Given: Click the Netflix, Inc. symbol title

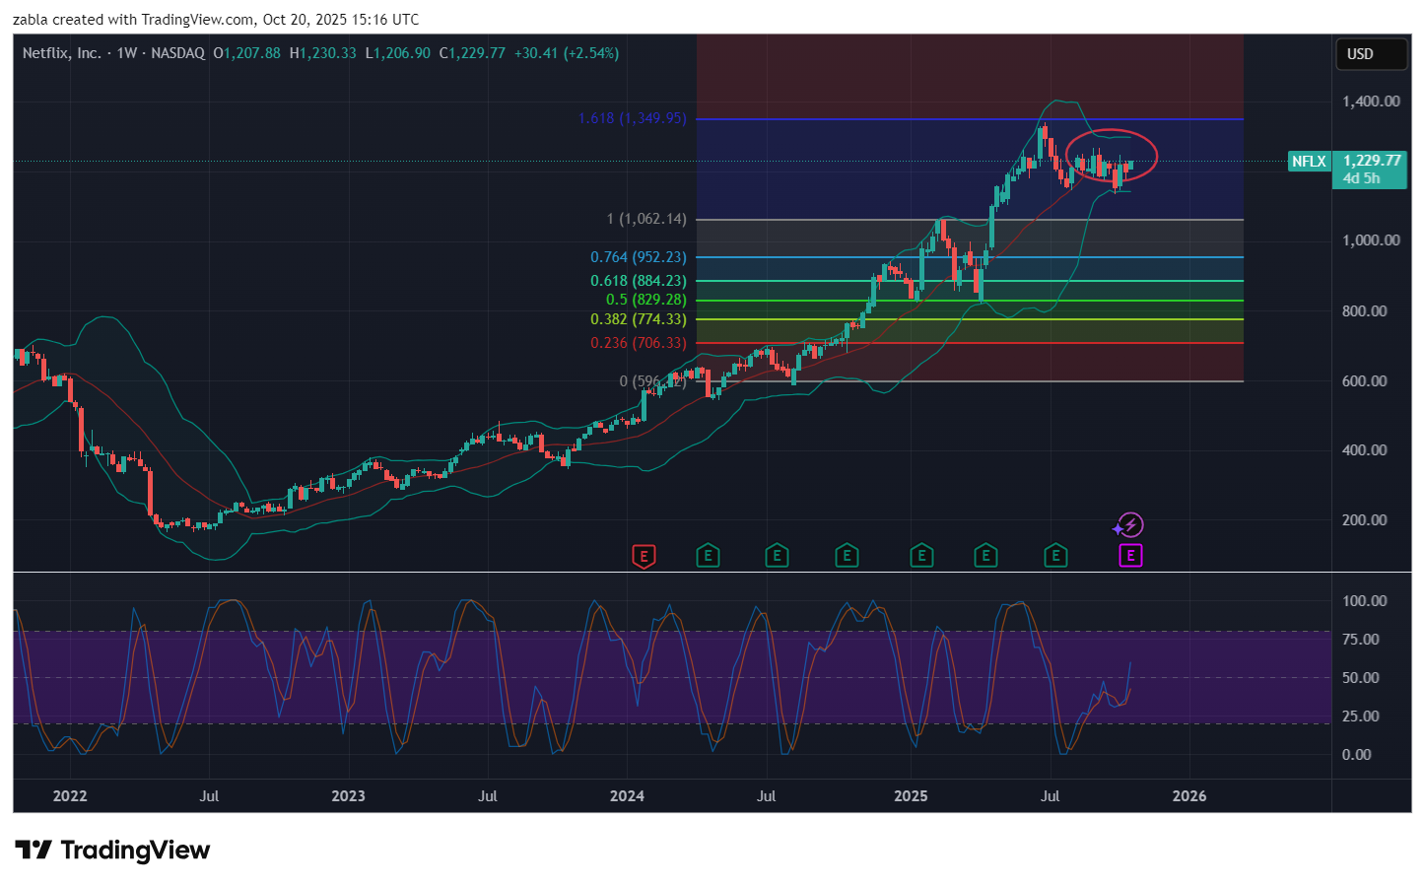Looking at the screenshot, I should pyautogui.click(x=61, y=53).
